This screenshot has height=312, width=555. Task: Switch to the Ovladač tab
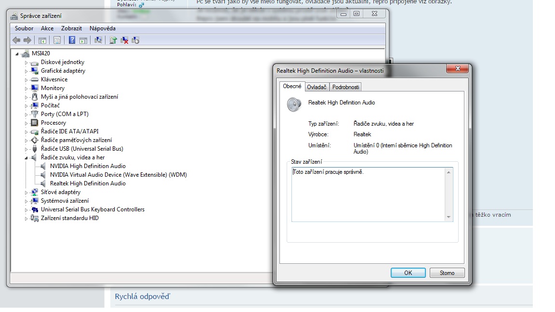click(317, 87)
